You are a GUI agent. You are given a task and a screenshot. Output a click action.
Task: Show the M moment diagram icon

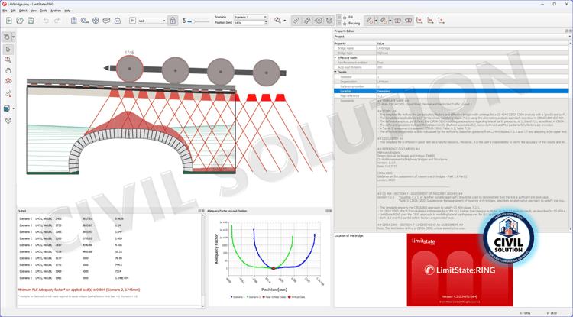click(419, 21)
